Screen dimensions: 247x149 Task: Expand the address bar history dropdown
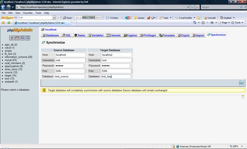coord(188,7)
